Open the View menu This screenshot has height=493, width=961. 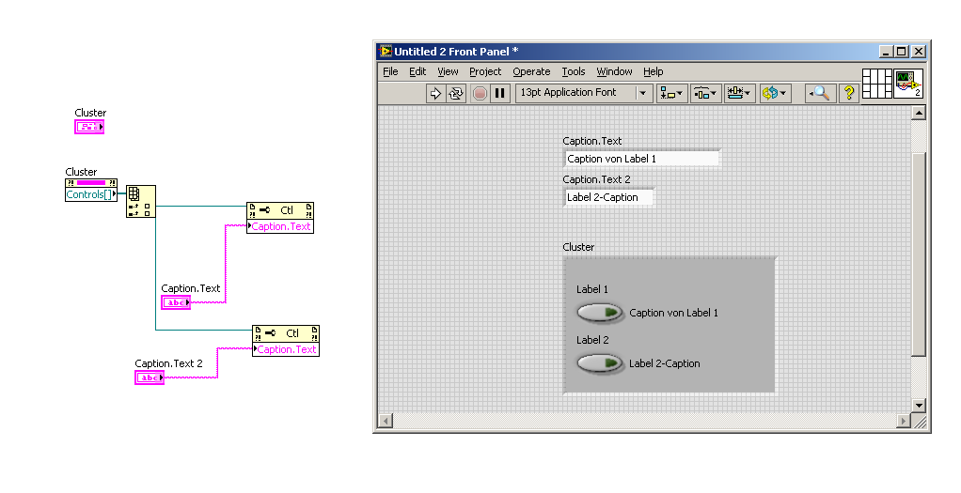[x=448, y=71]
